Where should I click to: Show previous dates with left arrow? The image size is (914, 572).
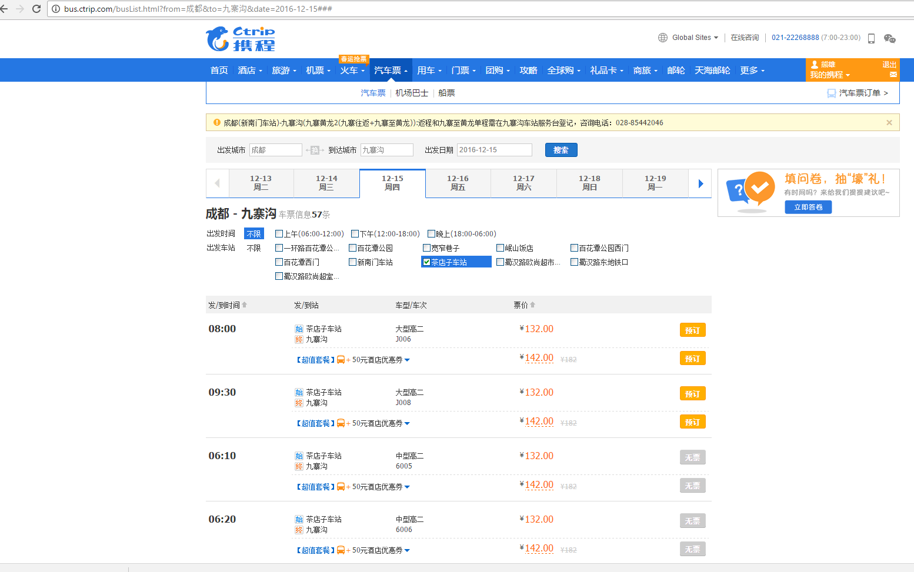coord(217,183)
